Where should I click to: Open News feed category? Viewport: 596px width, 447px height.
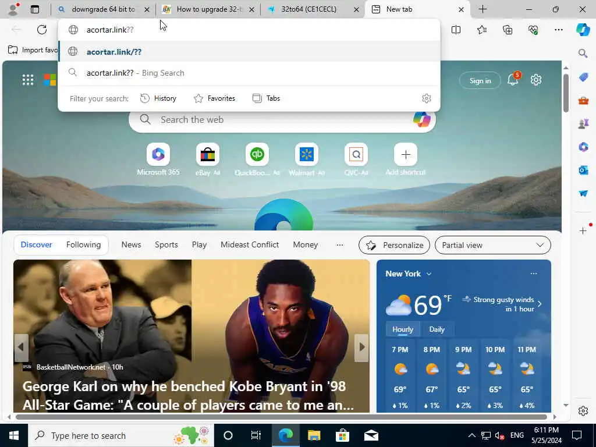pos(131,245)
